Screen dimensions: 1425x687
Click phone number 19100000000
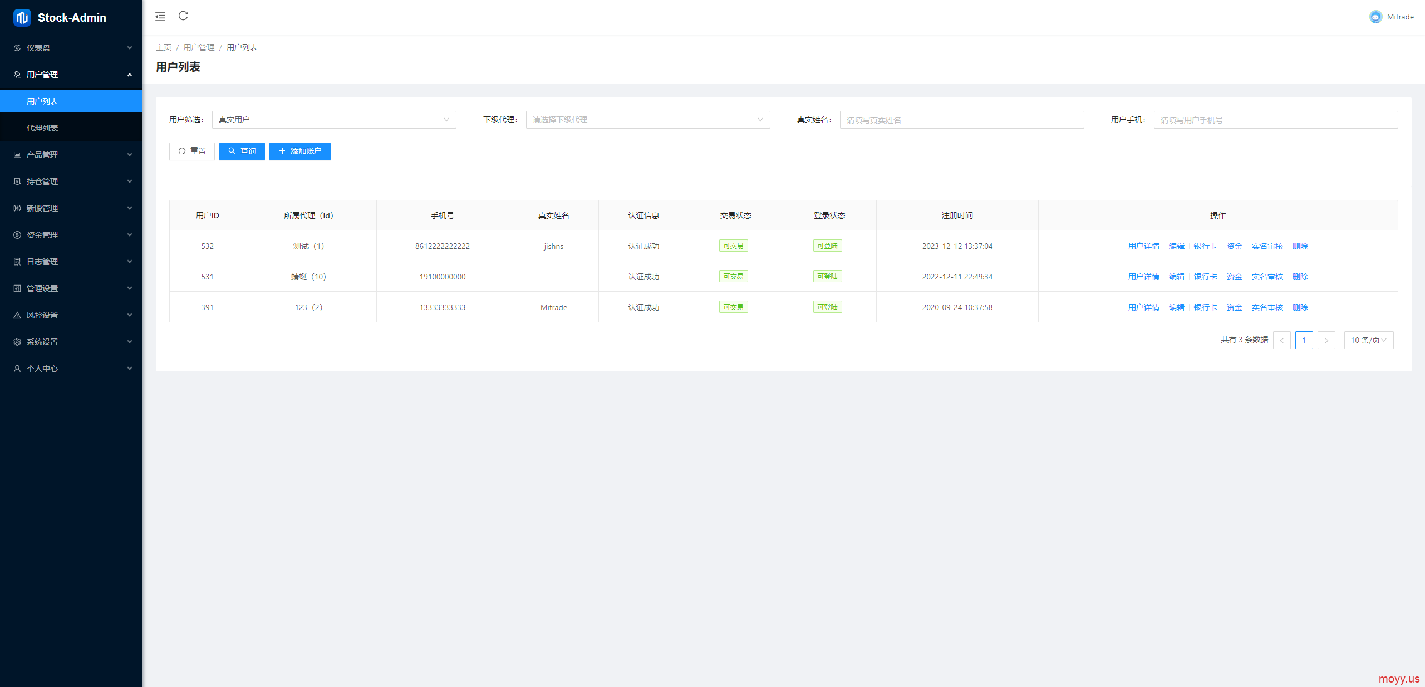(443, 277)
